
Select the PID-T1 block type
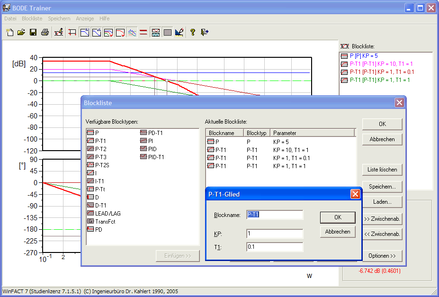tap(152, 157)
